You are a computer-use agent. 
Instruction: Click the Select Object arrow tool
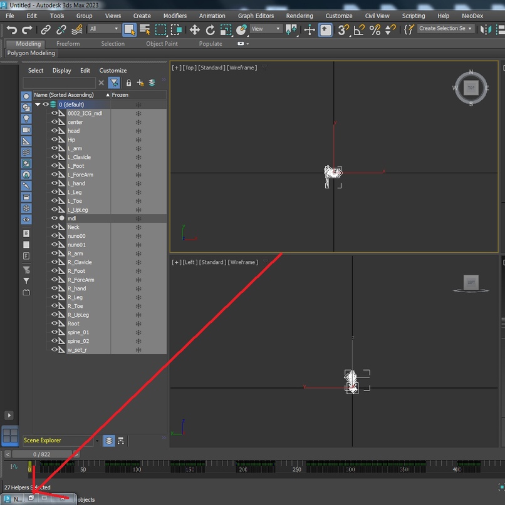coord(130,29)
